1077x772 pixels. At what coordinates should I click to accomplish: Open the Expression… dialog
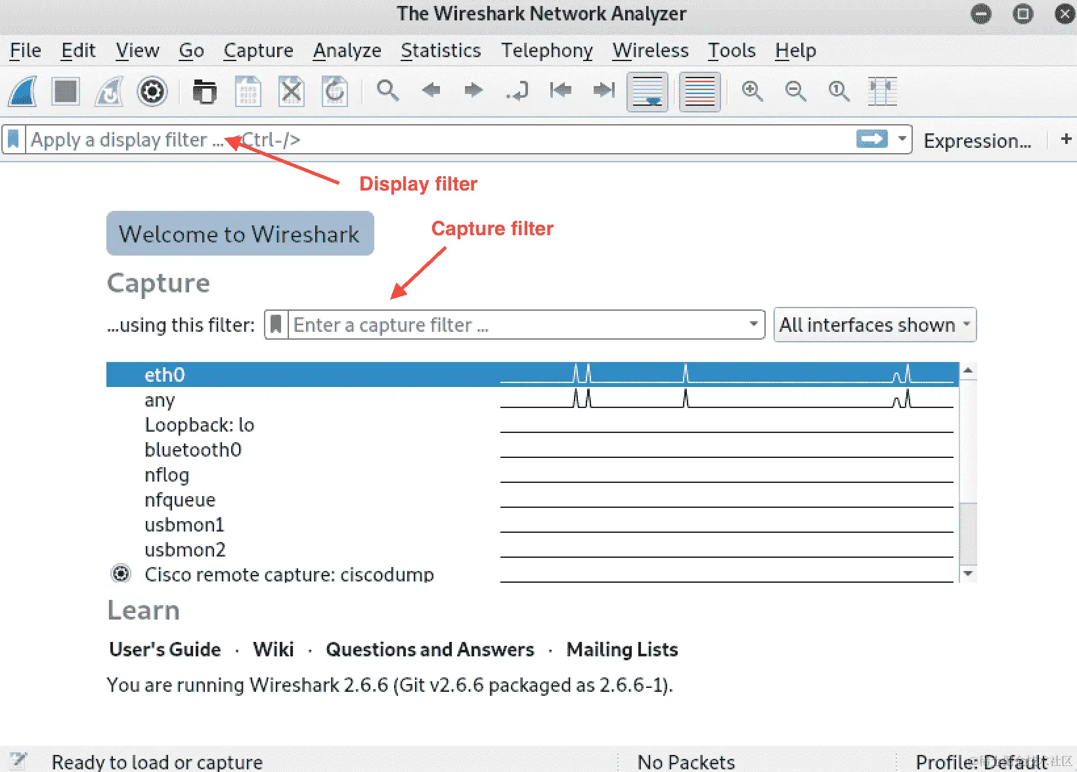click(x=977, y=141)
